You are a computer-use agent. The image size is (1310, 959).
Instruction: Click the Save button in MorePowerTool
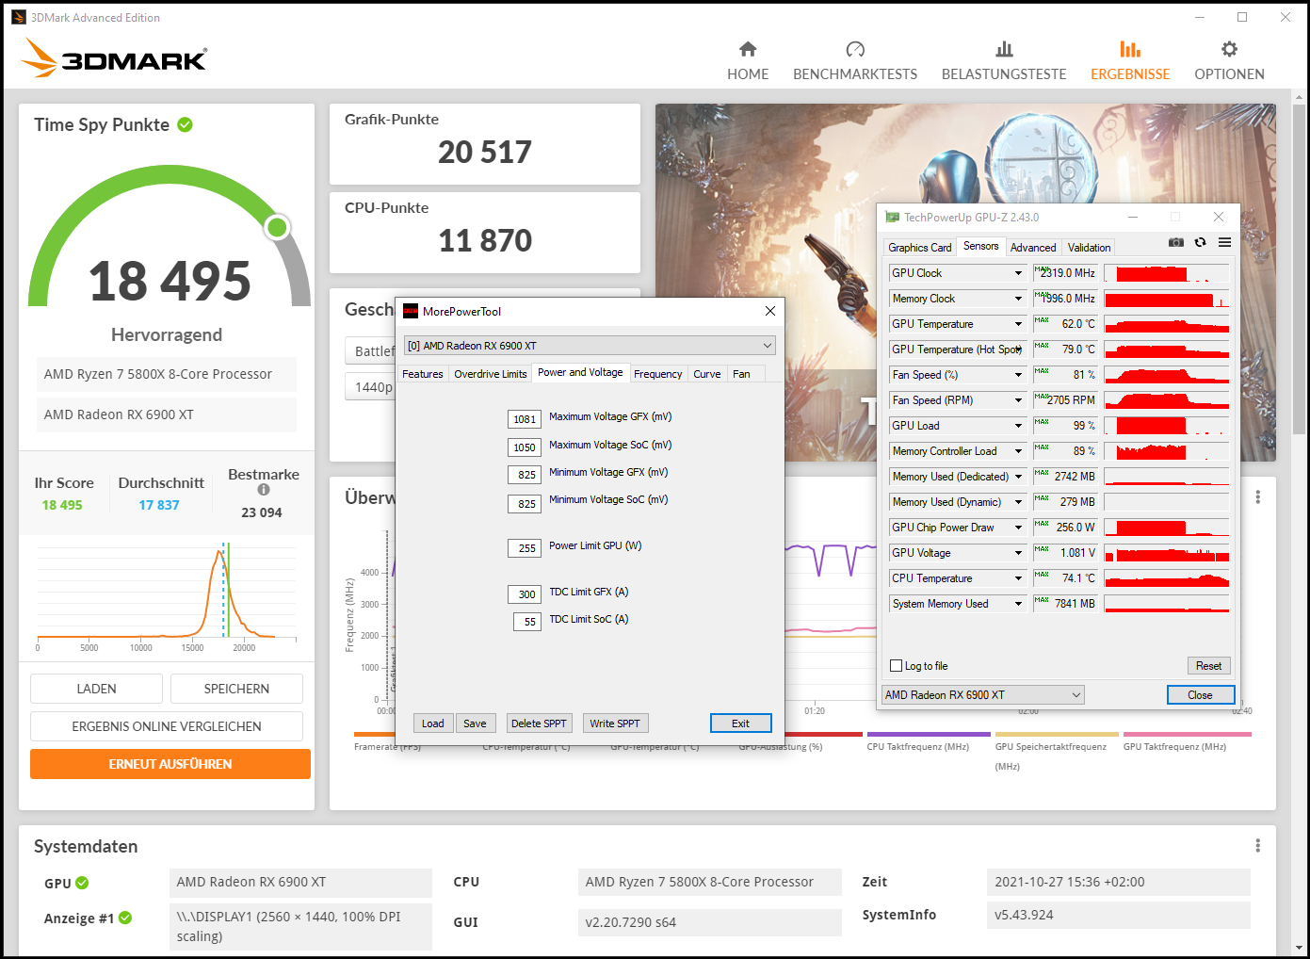(x=475, y=723)
